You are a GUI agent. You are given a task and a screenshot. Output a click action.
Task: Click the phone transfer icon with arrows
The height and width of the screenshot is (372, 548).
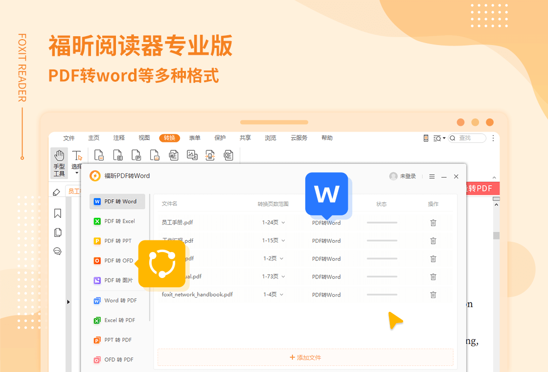coord(210,155)
